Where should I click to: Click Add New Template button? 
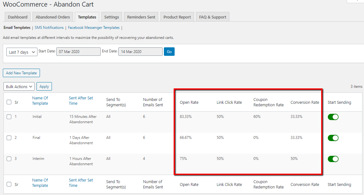21,73
